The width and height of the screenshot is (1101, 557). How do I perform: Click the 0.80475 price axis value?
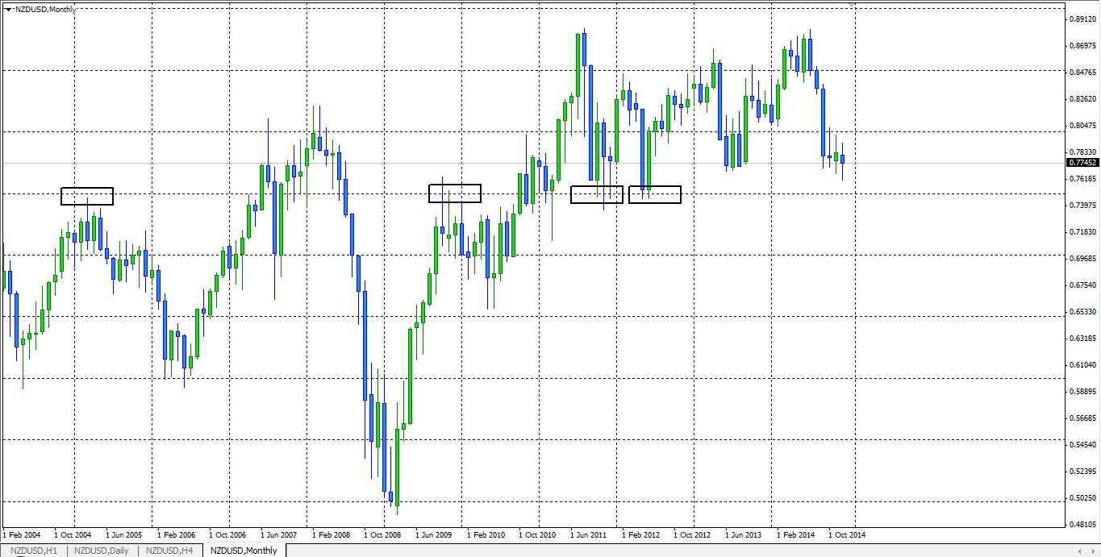(1084, 125)
